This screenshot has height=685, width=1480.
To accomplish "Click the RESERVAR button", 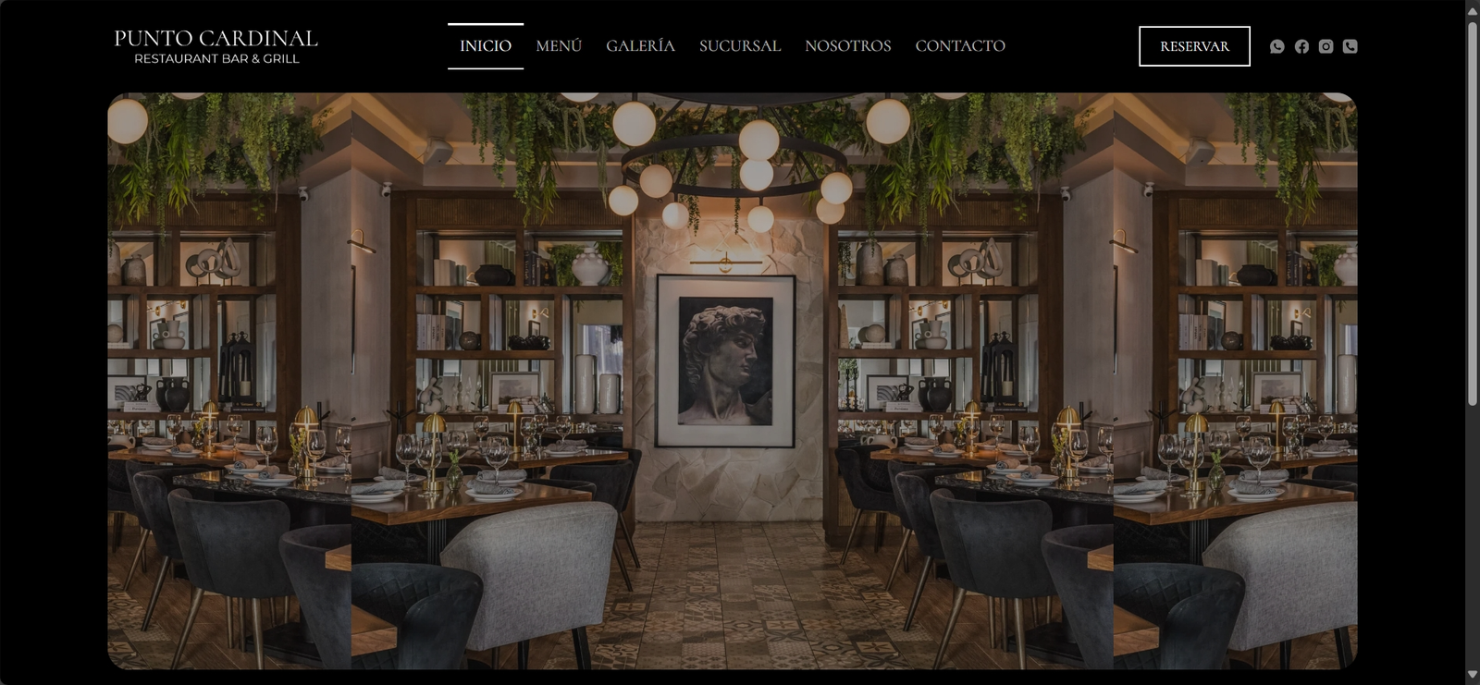I will (x=1194, y=46).
